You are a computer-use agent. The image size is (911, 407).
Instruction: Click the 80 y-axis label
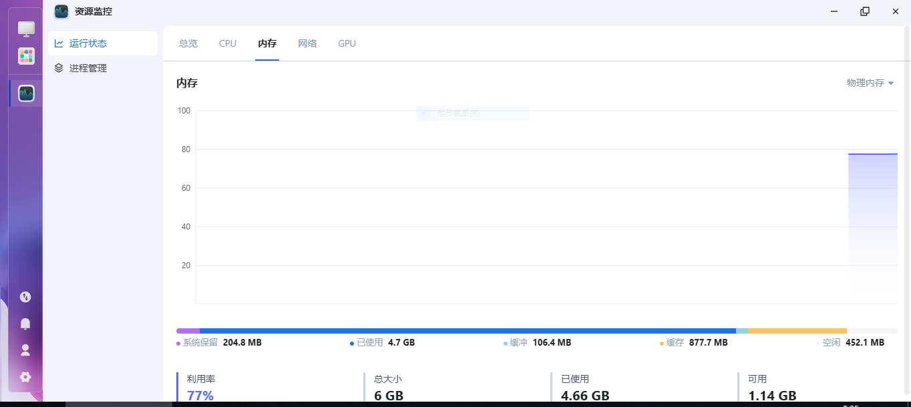pos(186,149)
